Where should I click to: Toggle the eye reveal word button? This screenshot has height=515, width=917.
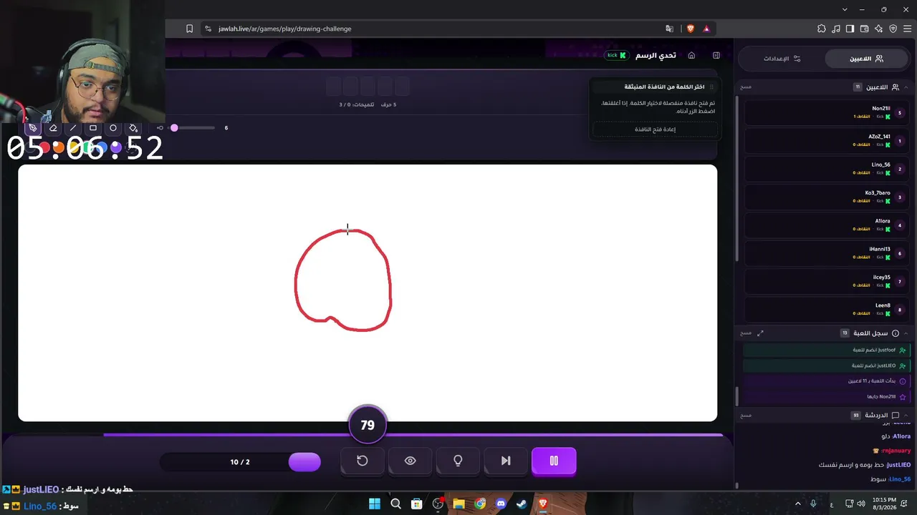(410, 461)
